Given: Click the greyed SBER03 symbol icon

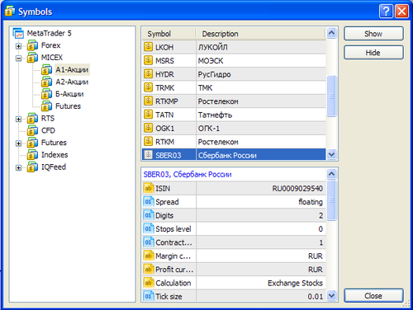Looking at the screenshot, I should 148,155.
